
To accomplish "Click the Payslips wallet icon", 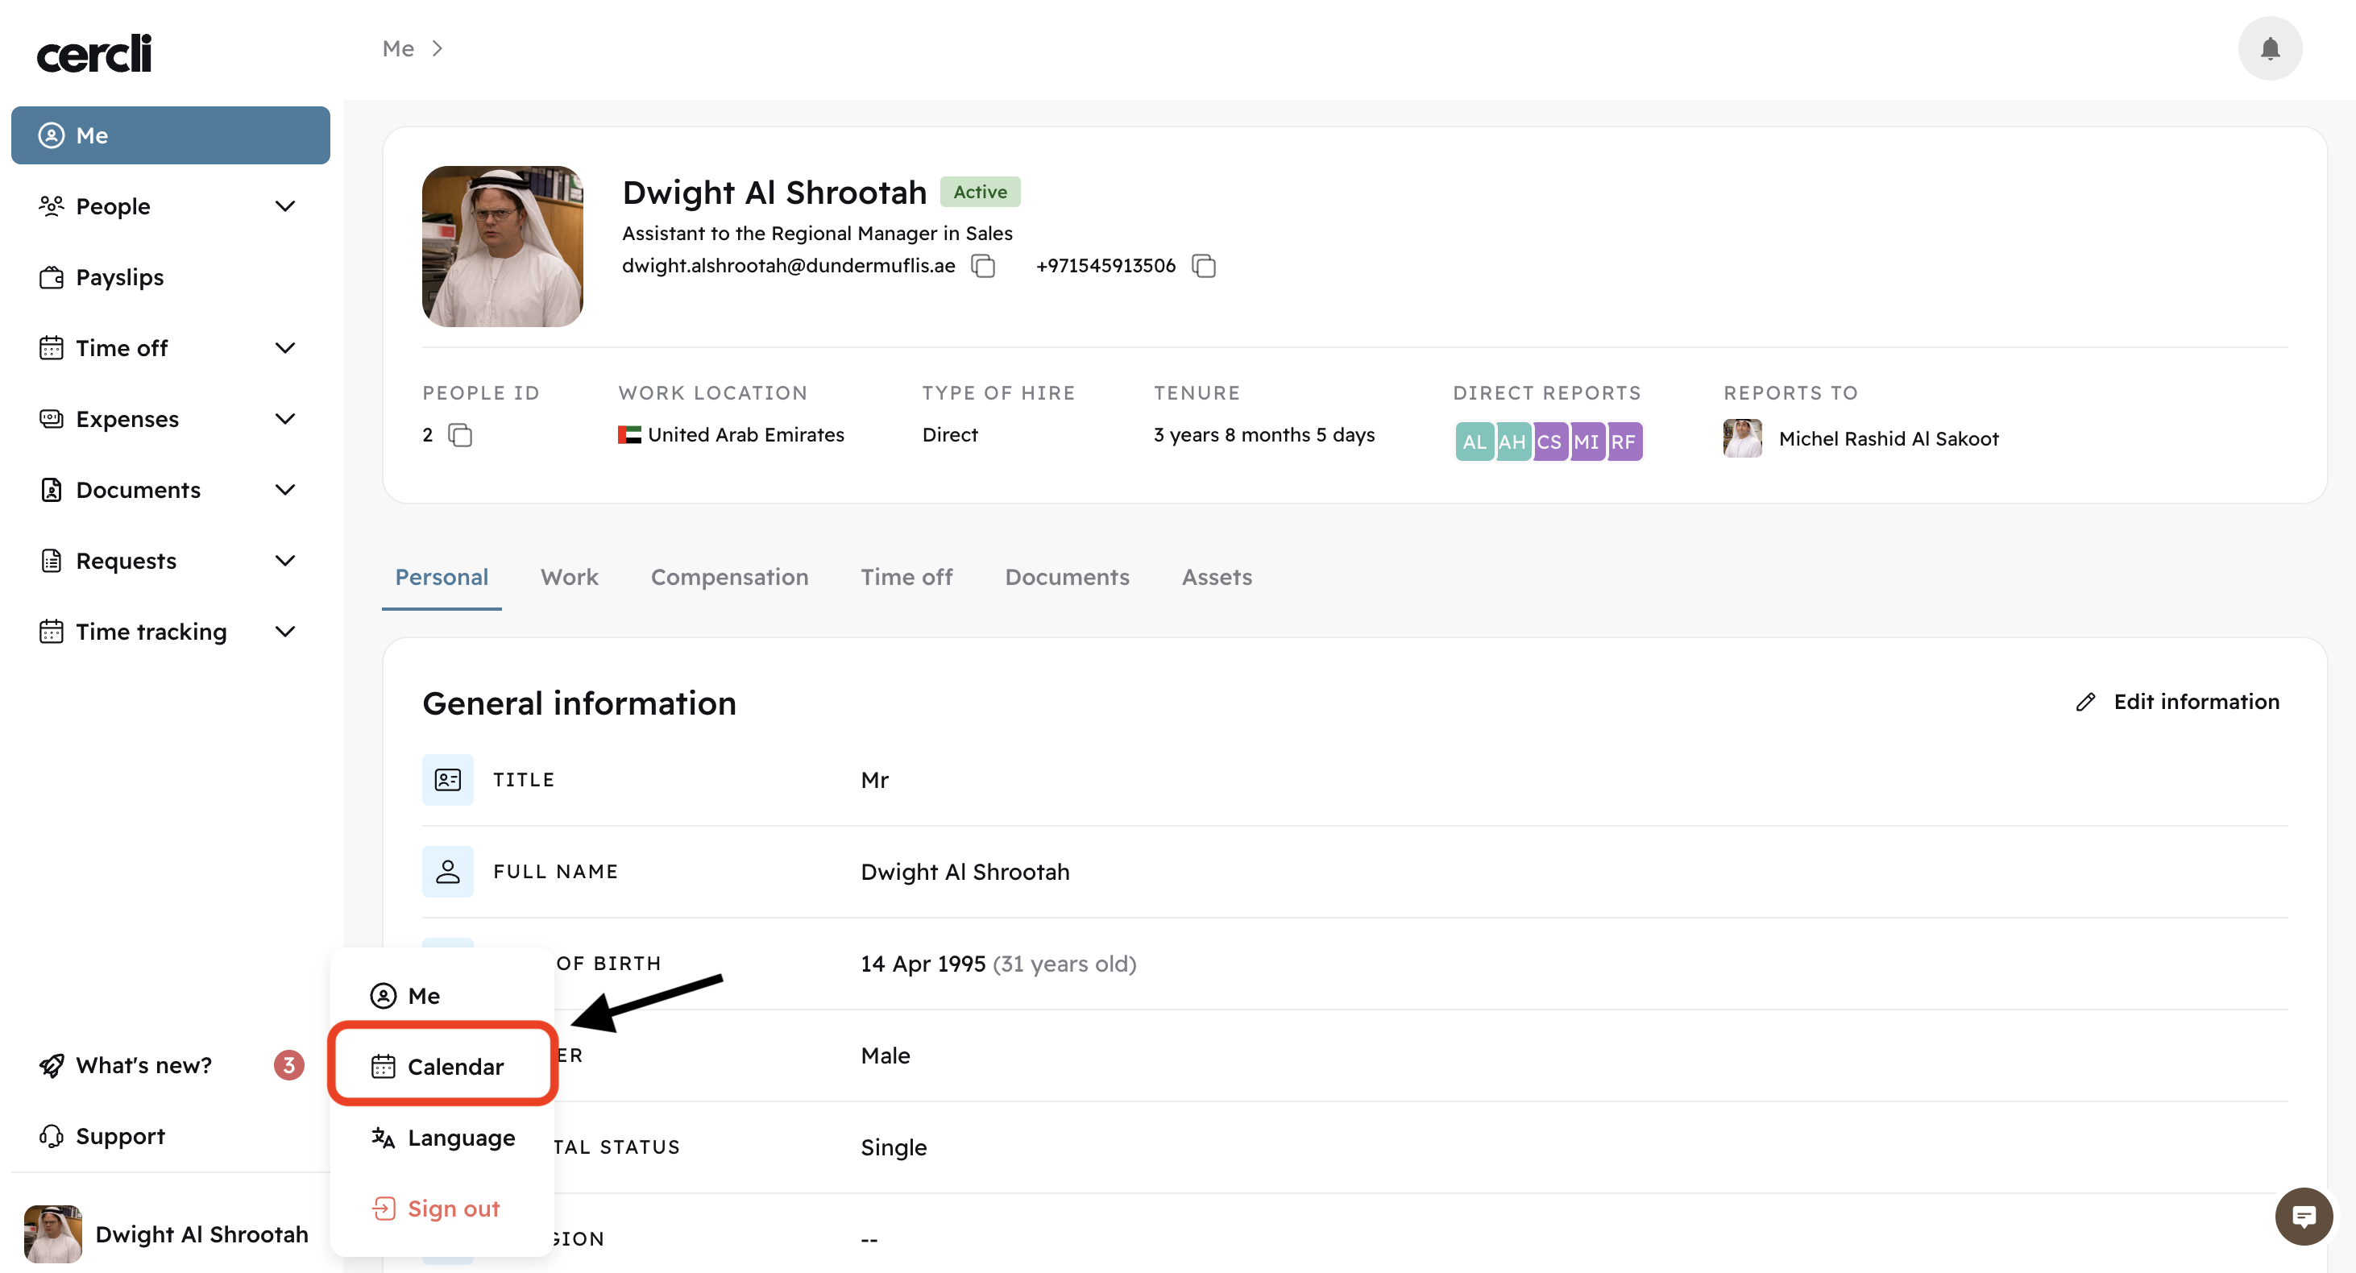I will 52,277.
